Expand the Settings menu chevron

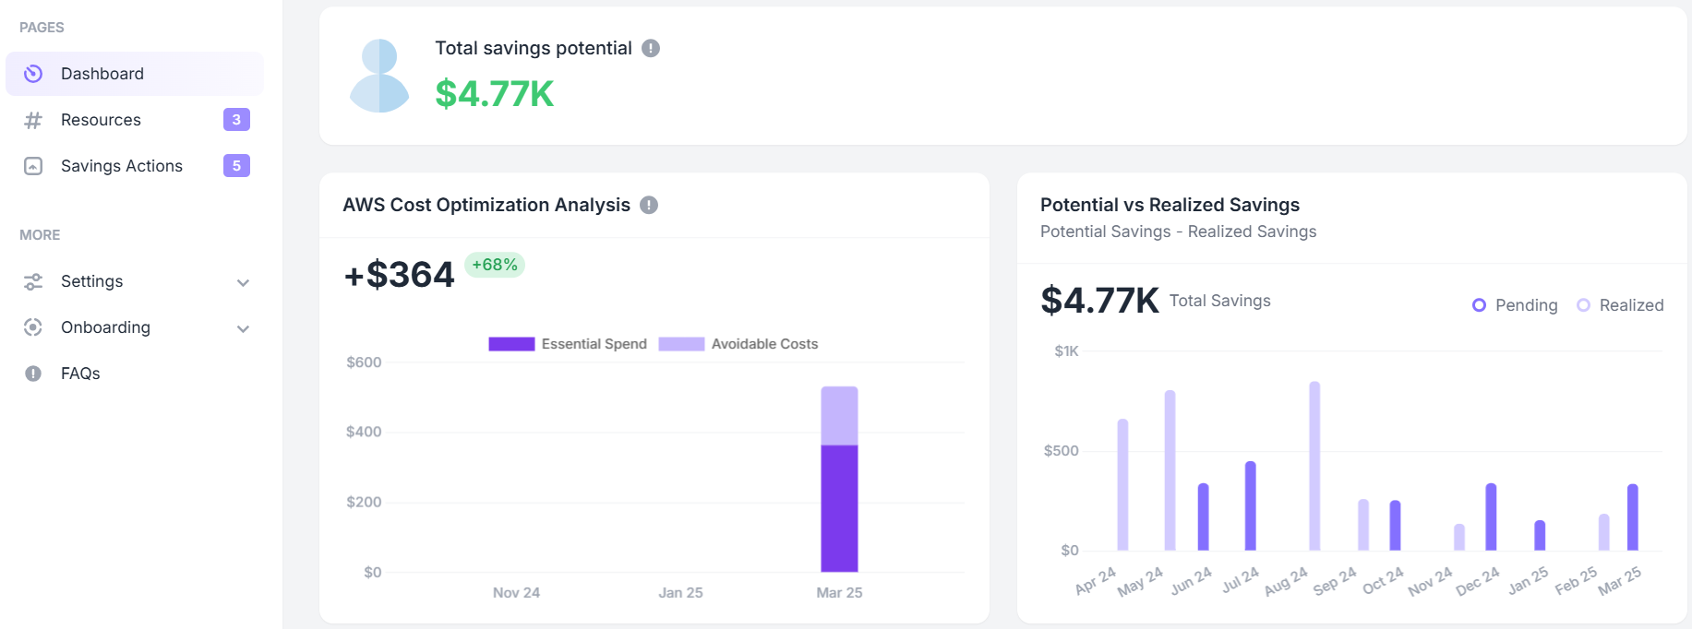[x=243, y=282]
